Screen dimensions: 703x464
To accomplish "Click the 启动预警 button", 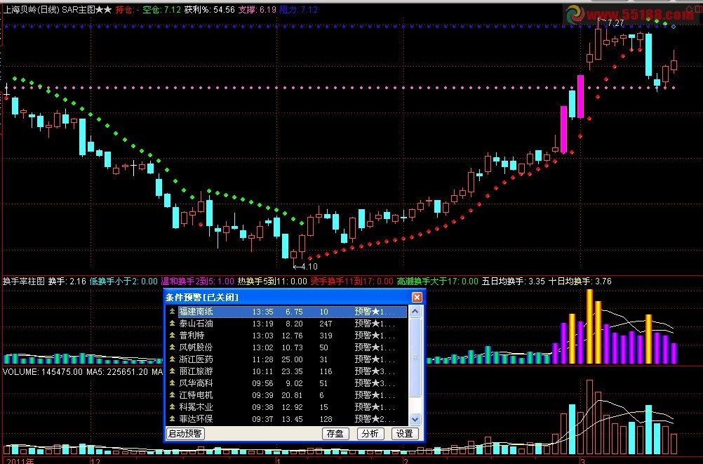I will pos(185,434).
